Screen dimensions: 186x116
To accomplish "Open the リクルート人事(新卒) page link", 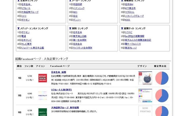I will pyautogui.click(x=61, y=90).
